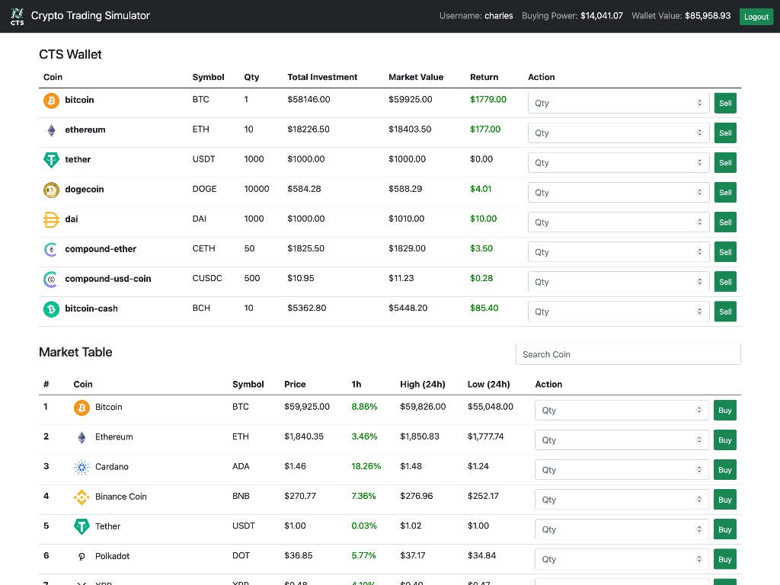Click the CTS logo in the header
This screenshot has height=585, width=780.
(17, 15)
